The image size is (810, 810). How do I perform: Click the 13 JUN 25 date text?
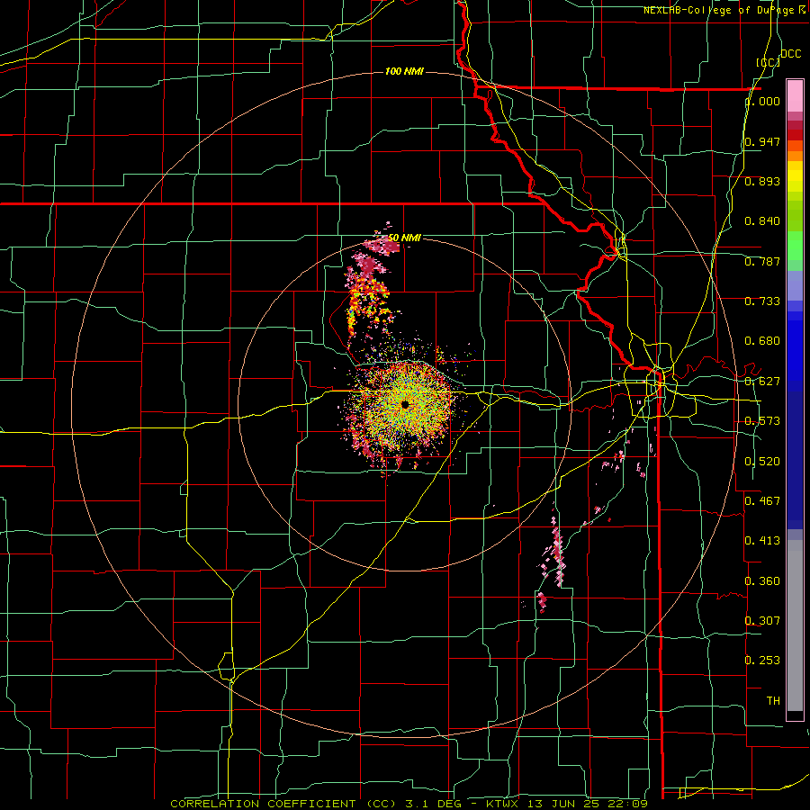pyautogui.click(x=565, y=804)
